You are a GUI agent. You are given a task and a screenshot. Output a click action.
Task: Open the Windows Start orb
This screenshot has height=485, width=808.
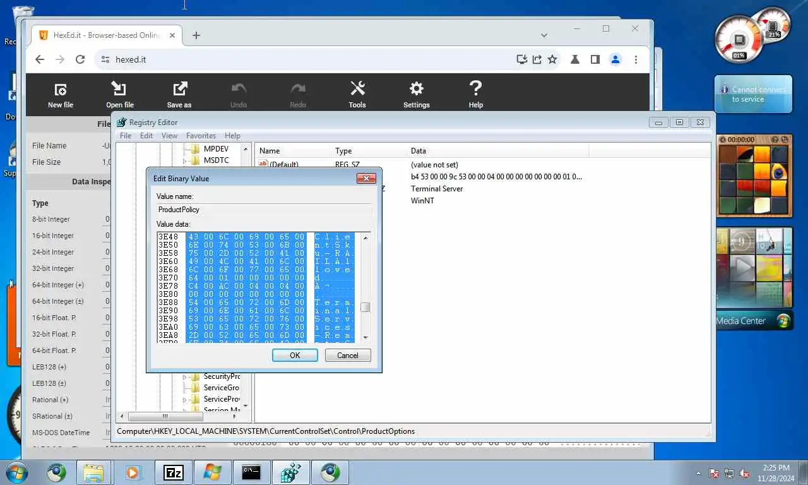tap(16, 472)
